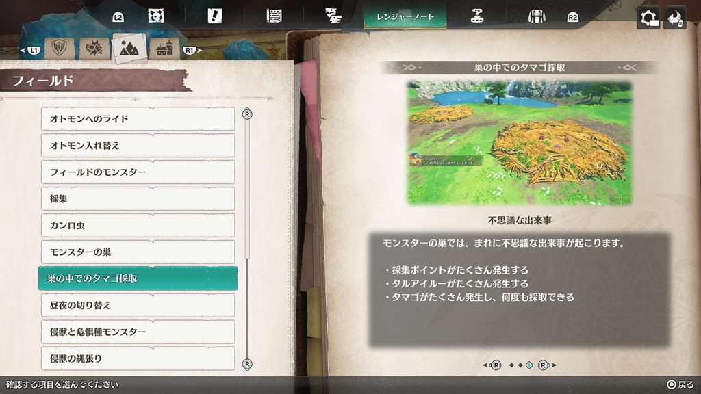Select the village building category tab
Screen dimensions: 701x394
[164, 49]
